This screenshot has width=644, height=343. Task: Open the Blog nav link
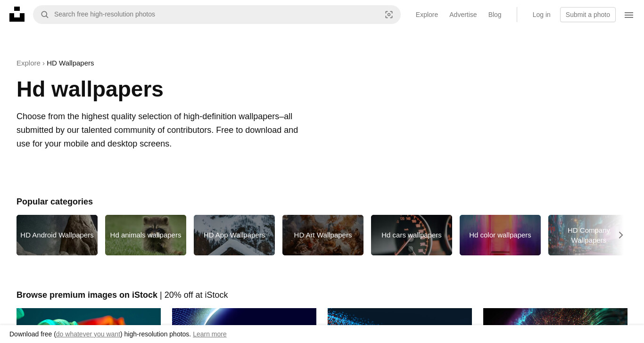495,15
